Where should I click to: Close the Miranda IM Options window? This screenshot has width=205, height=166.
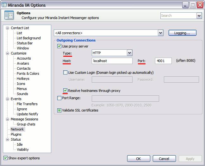pos(200,5)
